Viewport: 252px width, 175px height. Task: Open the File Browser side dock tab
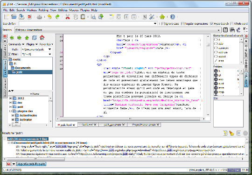[x=5, y=68]
